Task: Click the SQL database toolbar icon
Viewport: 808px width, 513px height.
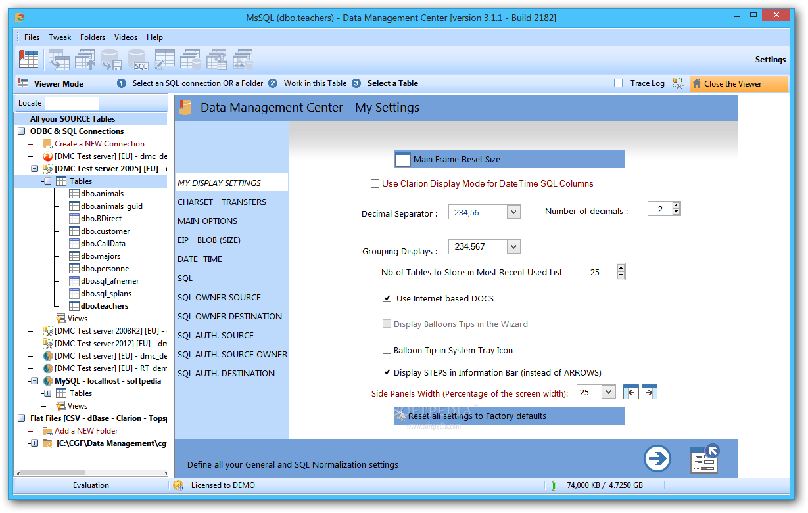Action: (138, 59)
